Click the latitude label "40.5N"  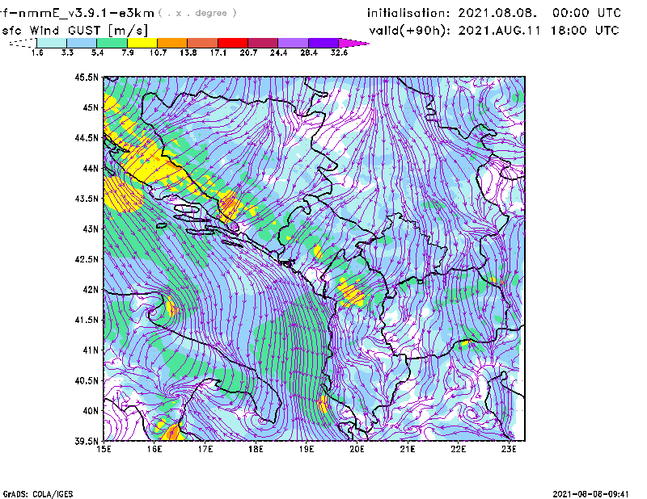click(x=87, y=380)
